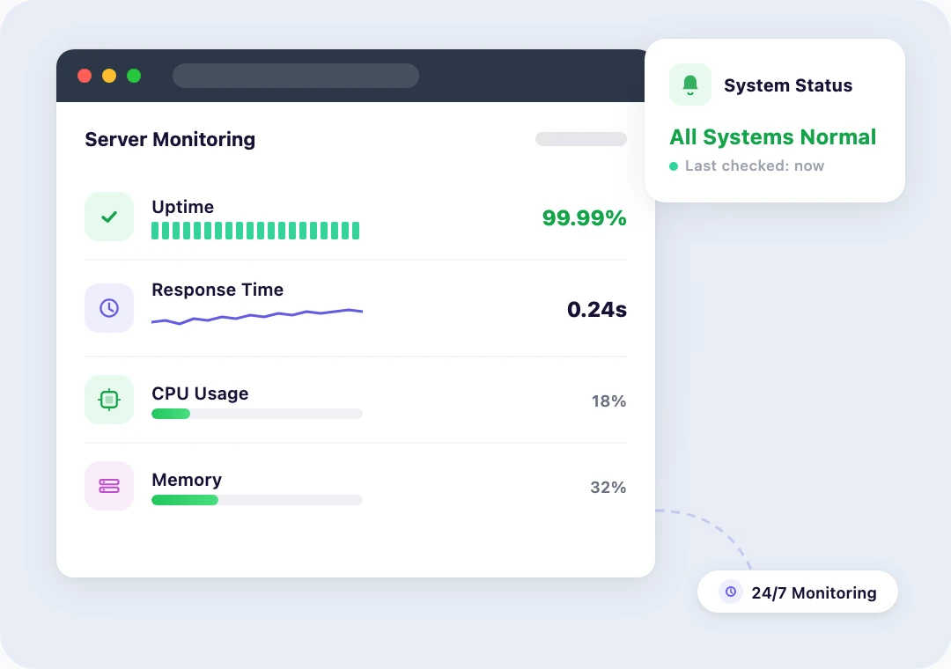Click the 24/7 Monitoring button
The width and height of the screenshot is (951, 669).
[797, 592]
